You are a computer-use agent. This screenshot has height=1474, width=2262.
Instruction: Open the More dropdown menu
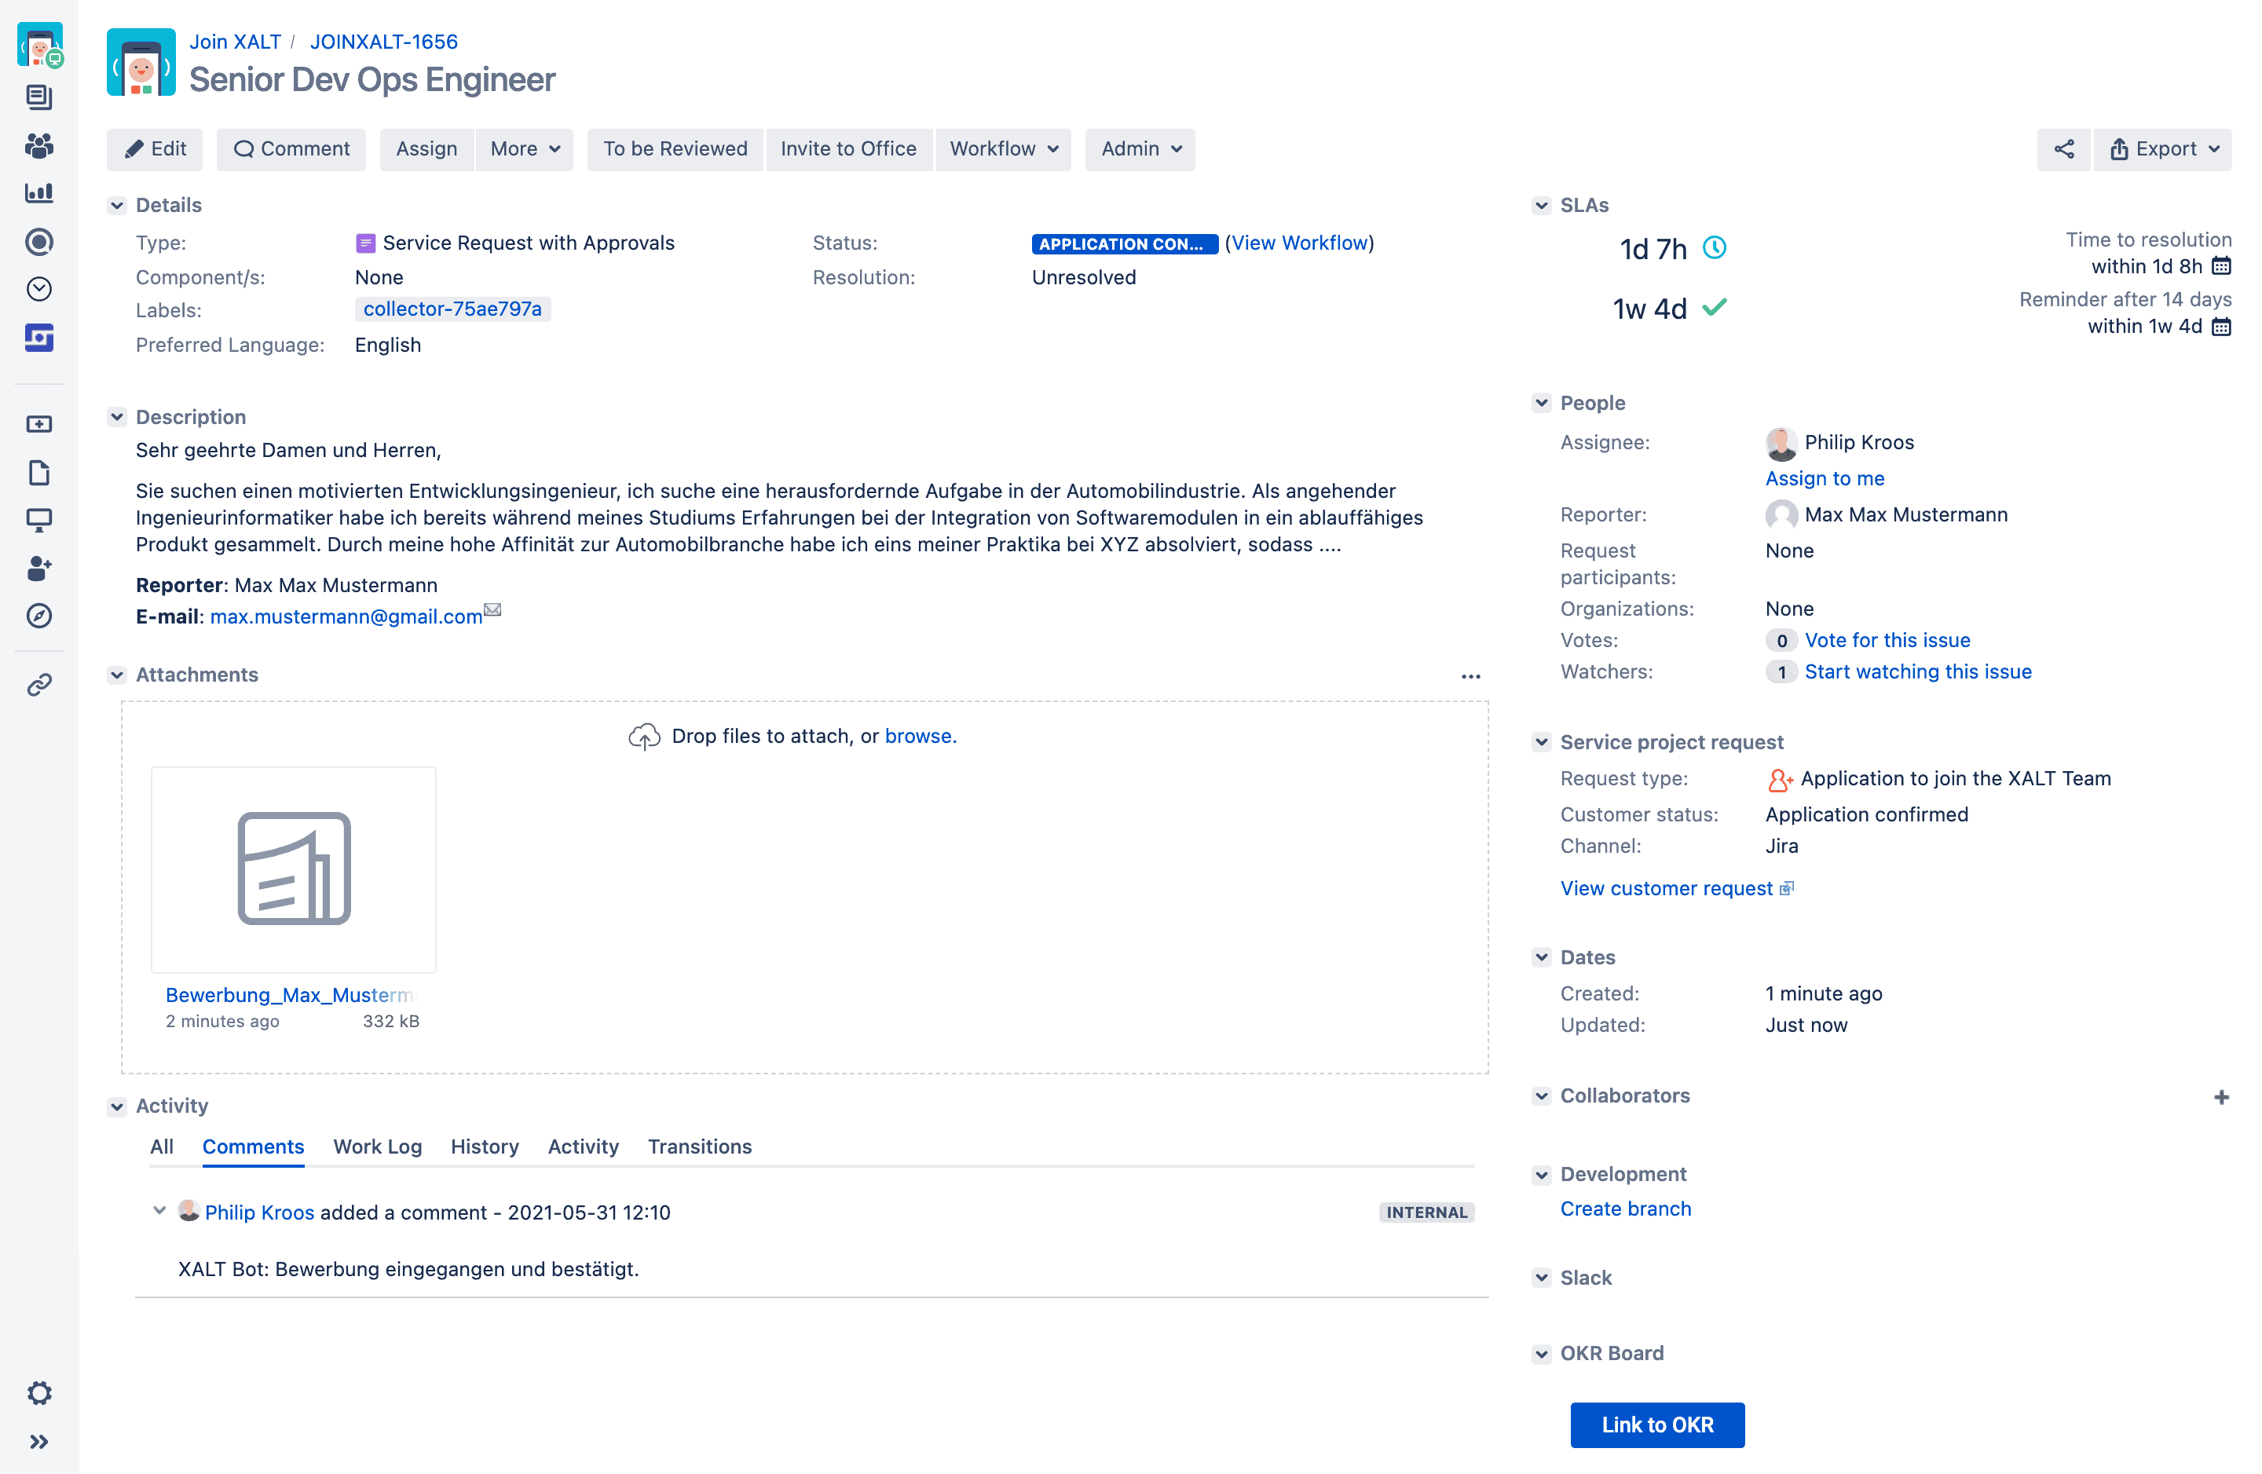pos(525,149)
